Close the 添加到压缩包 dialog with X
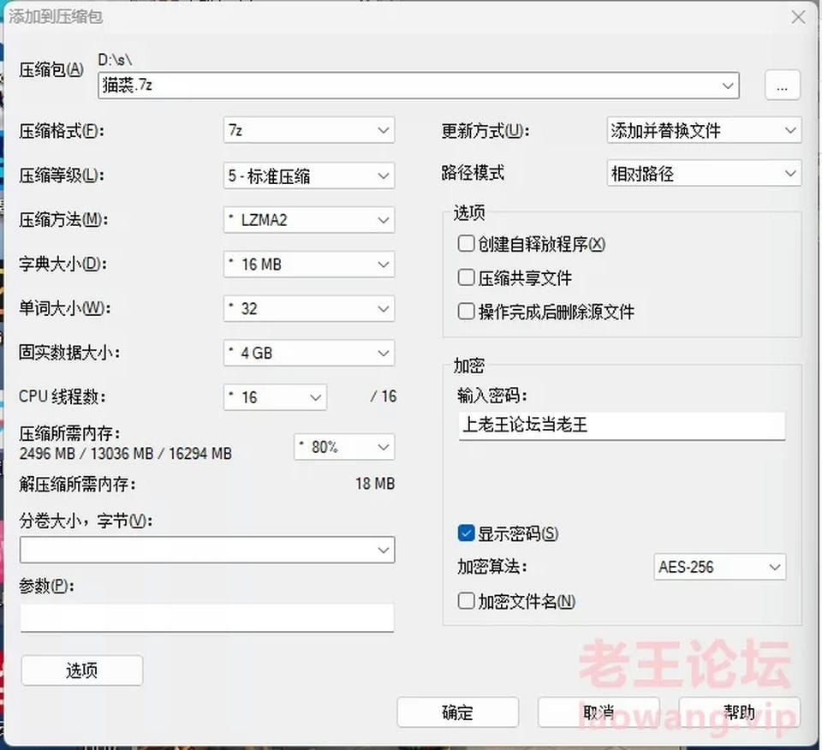This screenshot has height=750, width=822. click(x=798, y=17)
